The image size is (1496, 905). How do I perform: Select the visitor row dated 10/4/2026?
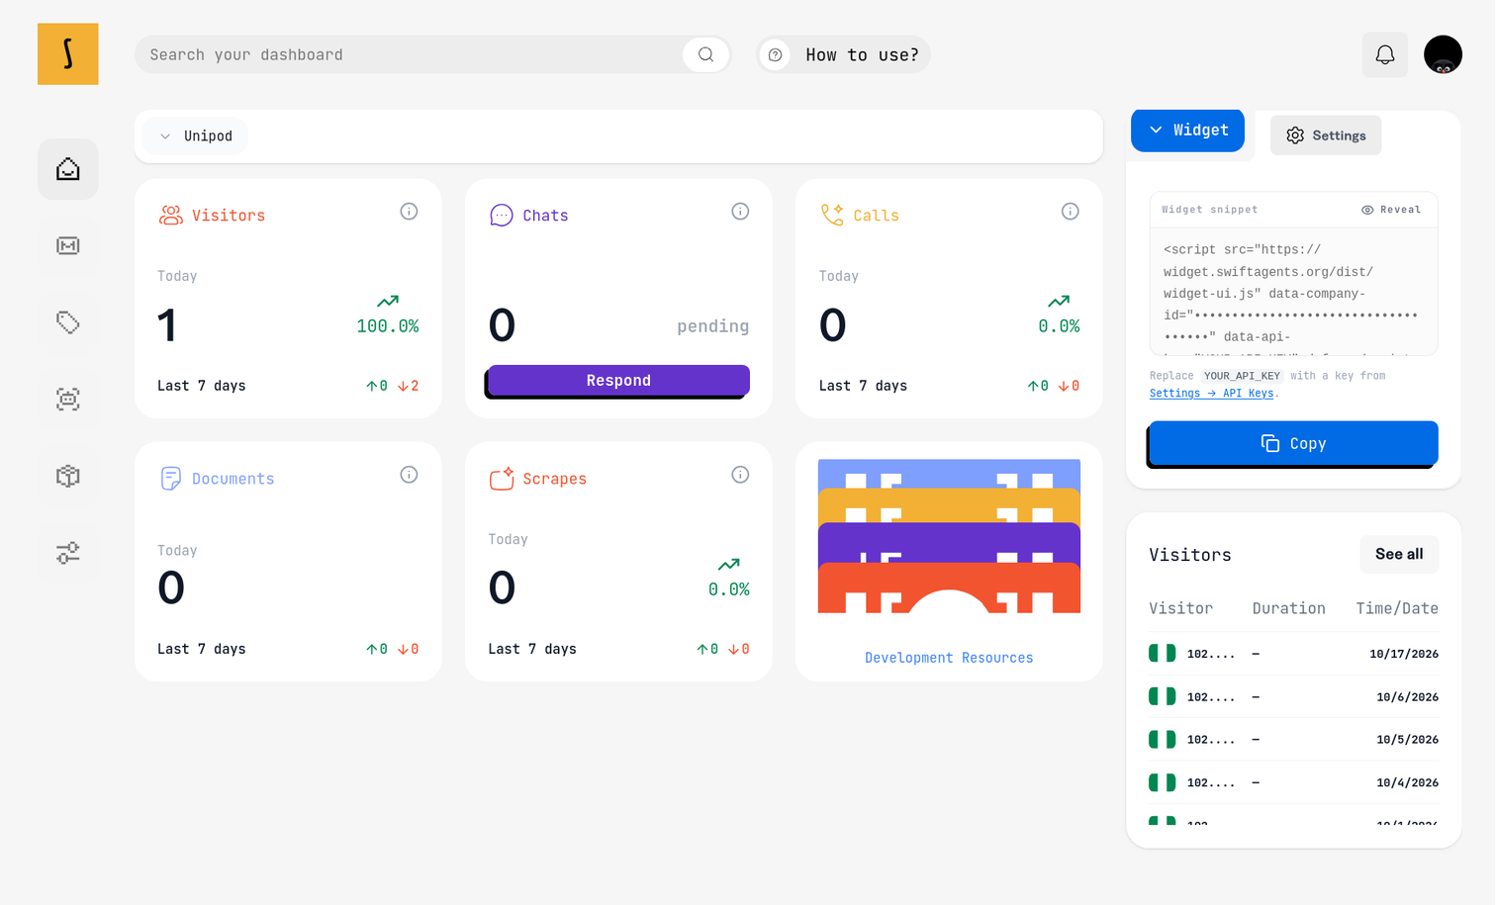[x=1293, y=783]
